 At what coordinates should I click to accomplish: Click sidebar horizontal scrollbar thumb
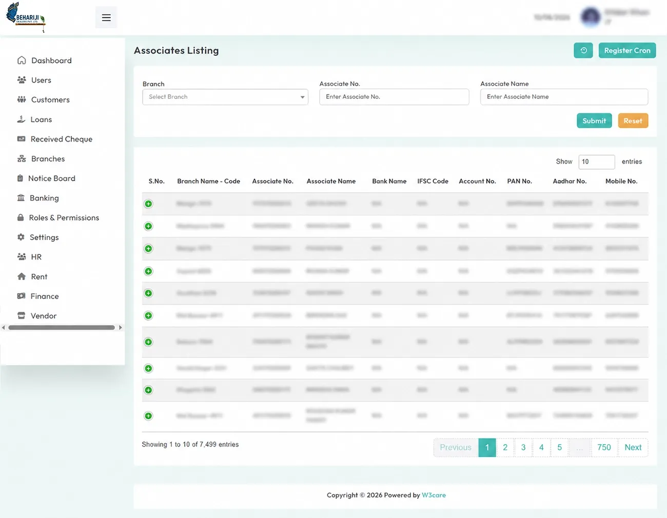(x=62, y=327)
